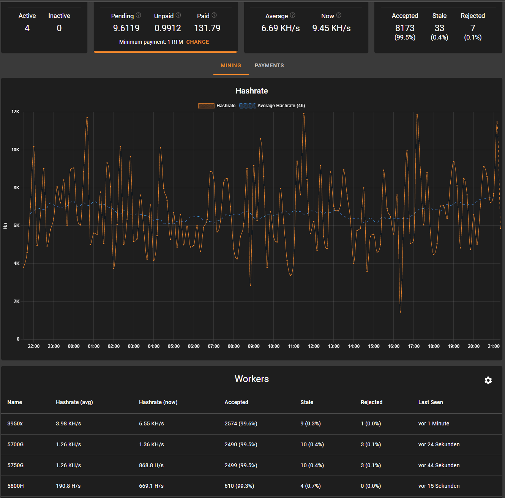
Task: Toggle the Hashrate legend label
Action: coord(226,106)
